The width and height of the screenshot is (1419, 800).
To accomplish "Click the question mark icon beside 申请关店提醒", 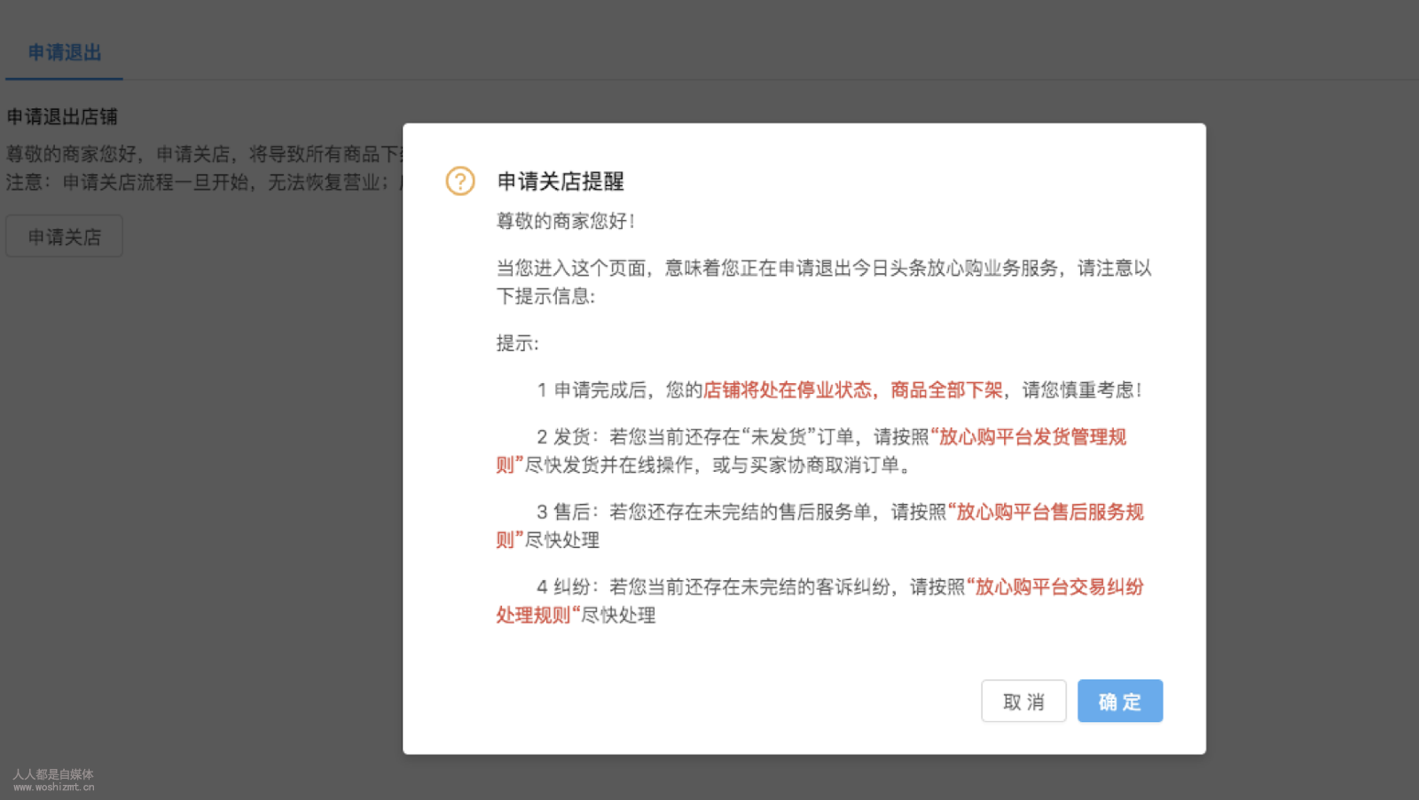I will [460, 181].
